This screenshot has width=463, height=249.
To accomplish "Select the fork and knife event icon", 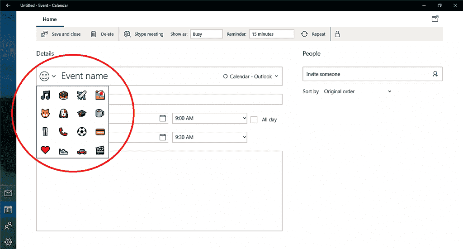I will pyautogui.click(x=45, y=132).
